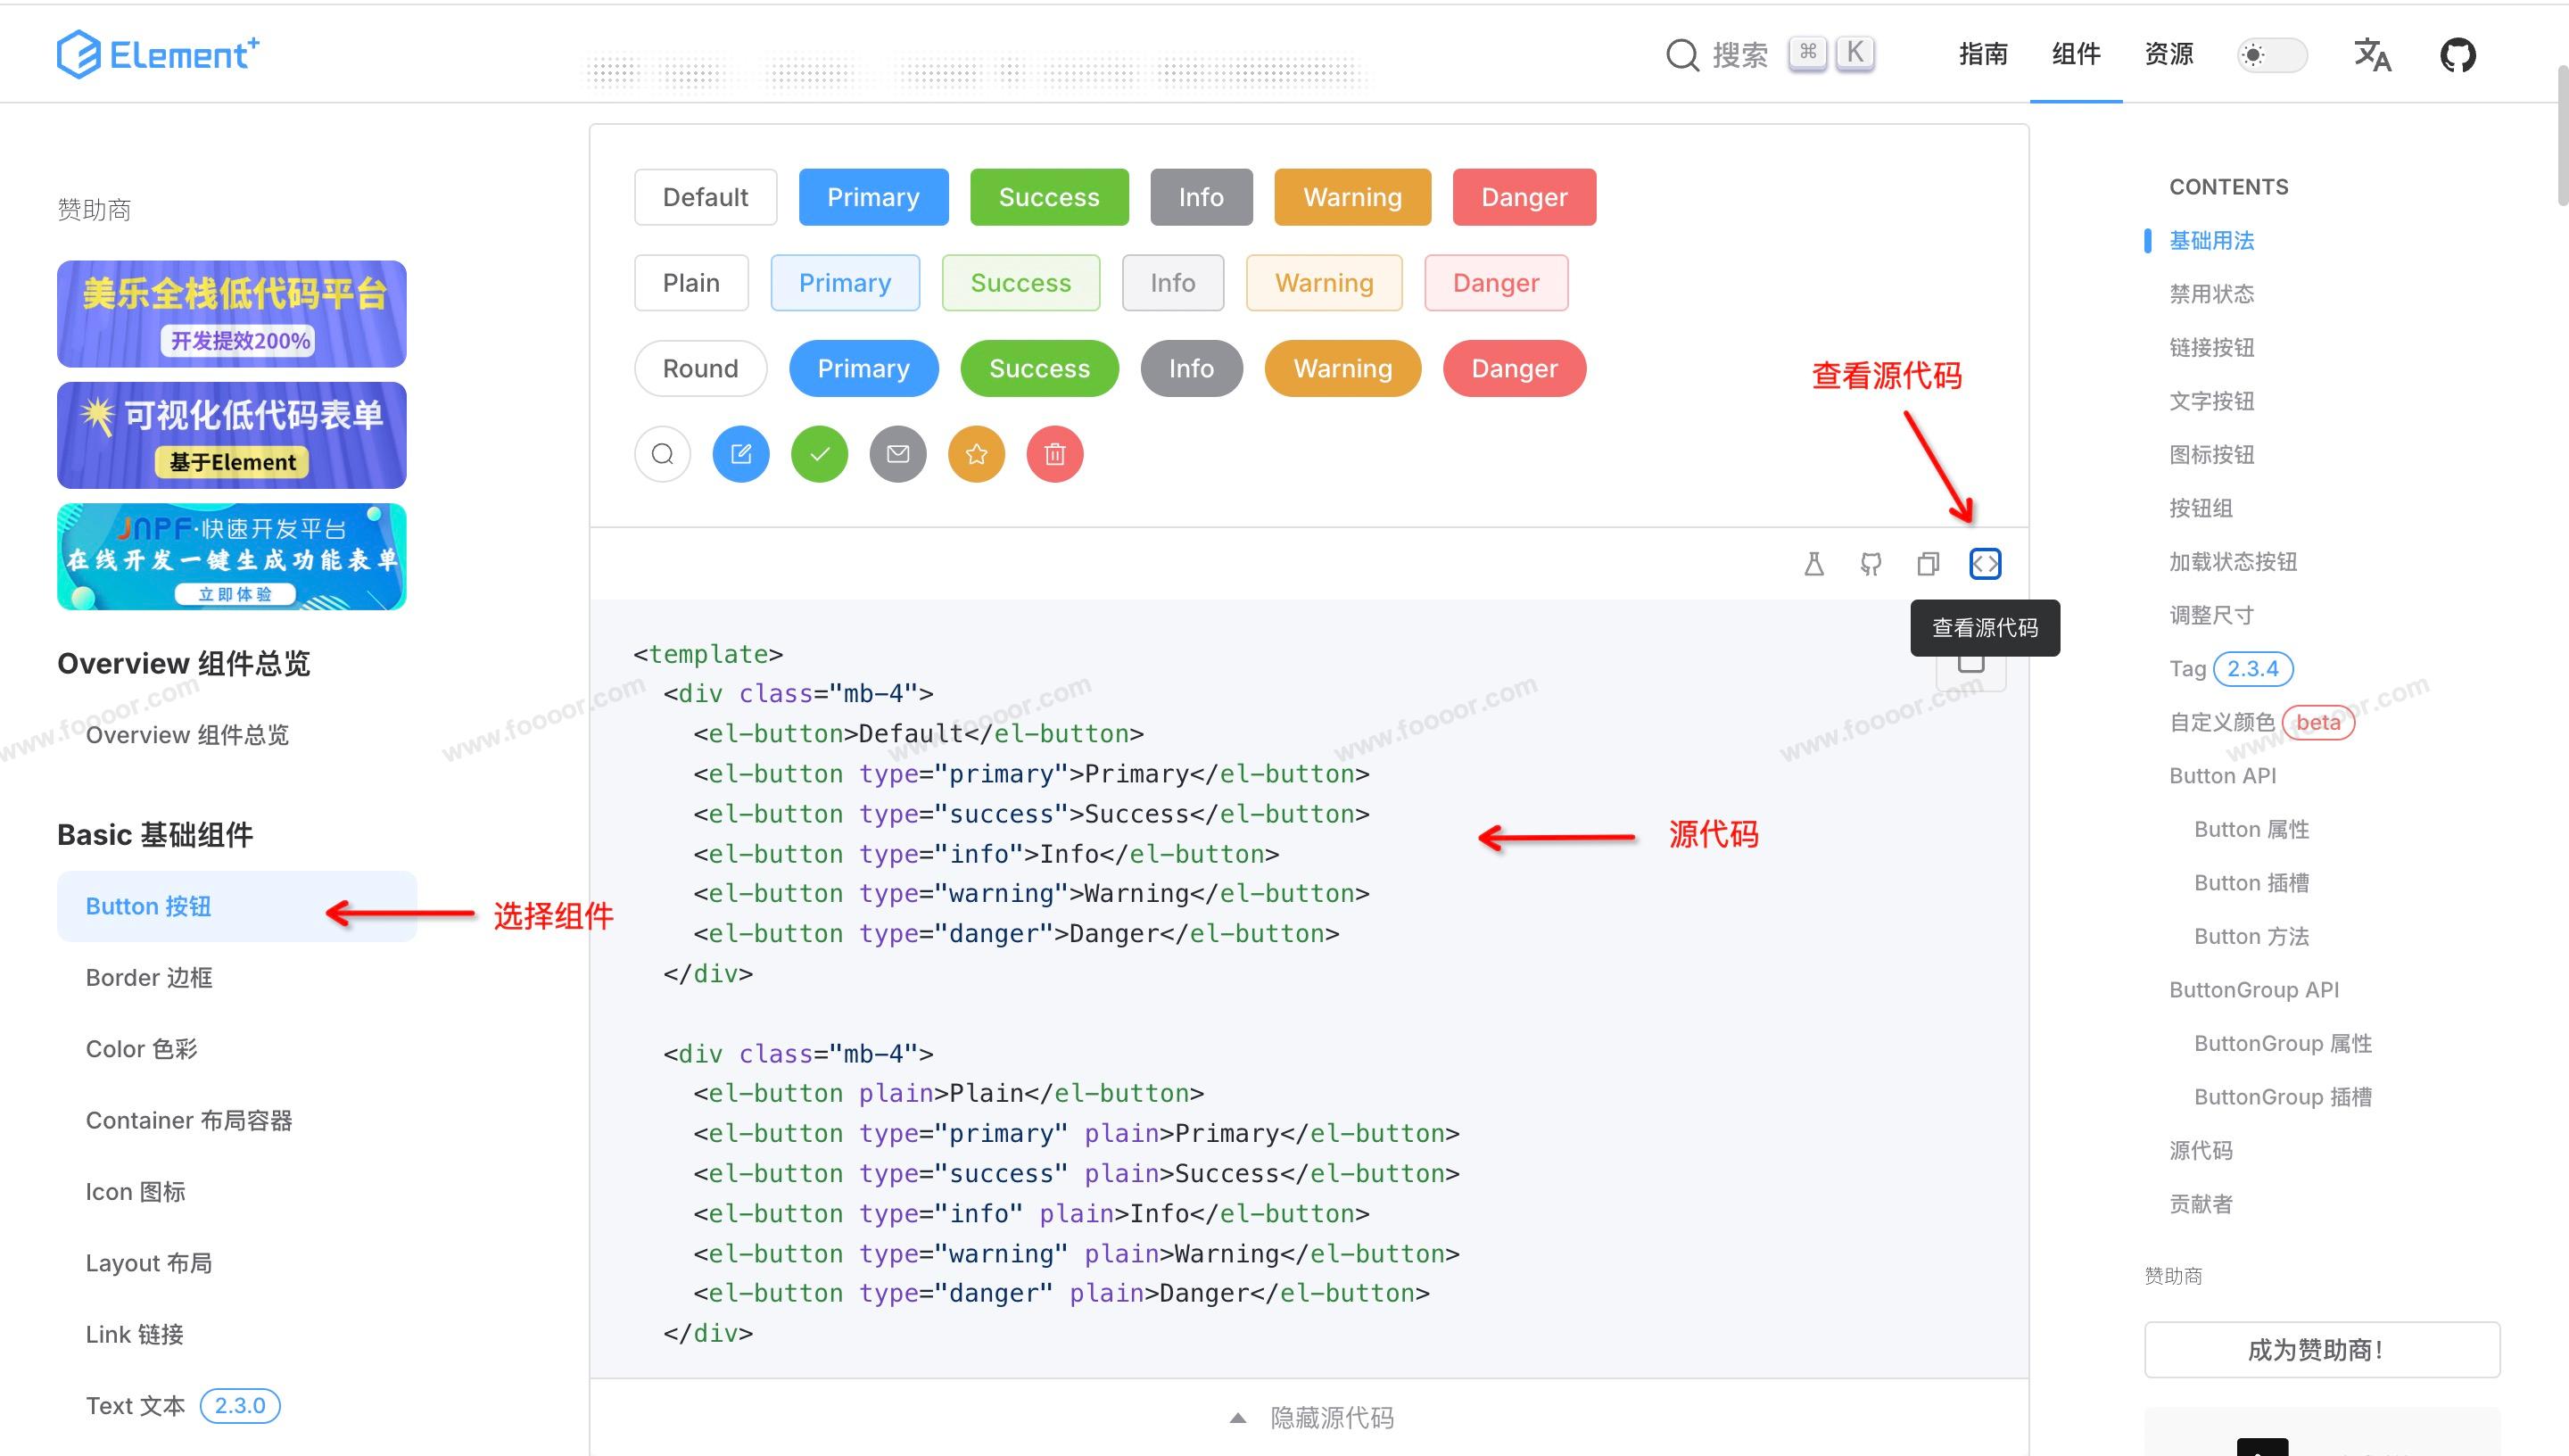Open the 资源 navigation tab
Image resolution: width=2569 pixels, height=1456 pixels.
pyautogui.click(x=2168, y=54)
